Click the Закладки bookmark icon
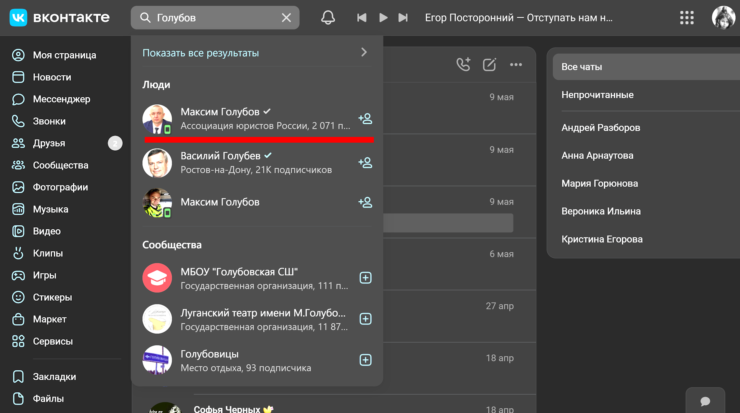 point(18,377)
